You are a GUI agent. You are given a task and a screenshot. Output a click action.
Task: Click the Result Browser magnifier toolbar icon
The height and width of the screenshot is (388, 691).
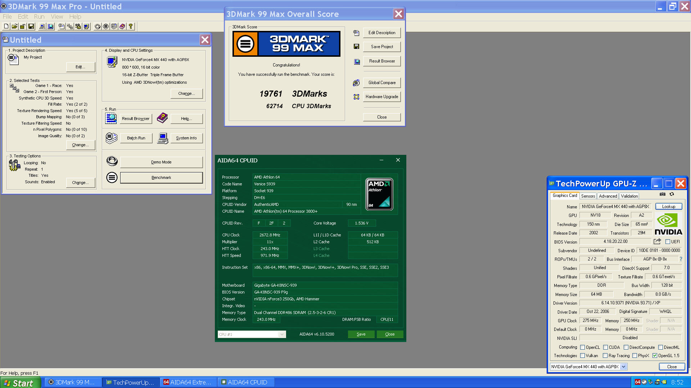50,26
